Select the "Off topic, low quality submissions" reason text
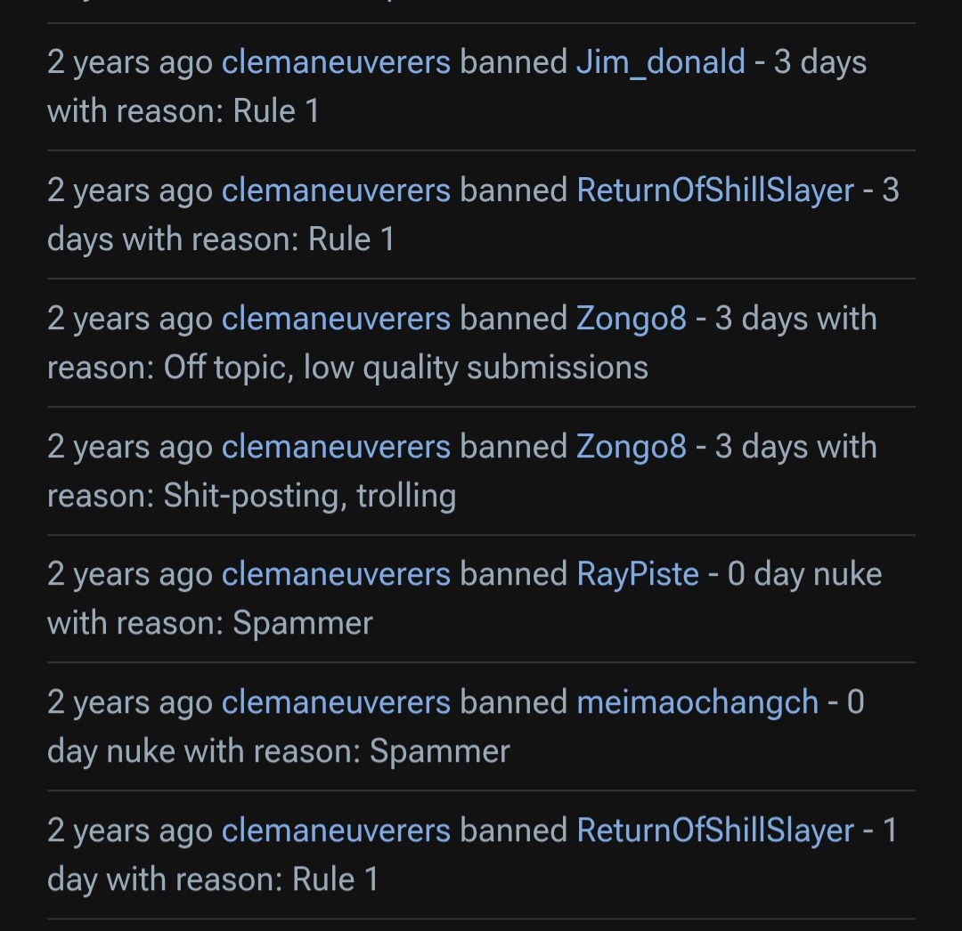This screenshot has width=962, height=931. coord(405,368)
